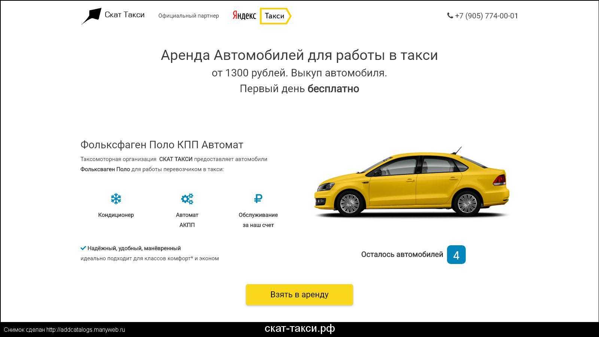Click the Взять в аренду button
This screenshot has width=599, height=337.
point(299,295)
